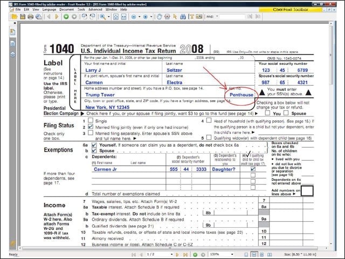Toggle the Spouse exemption checkbox on line 6b
The height and width of the screenshot is (259, 345).
94,151
